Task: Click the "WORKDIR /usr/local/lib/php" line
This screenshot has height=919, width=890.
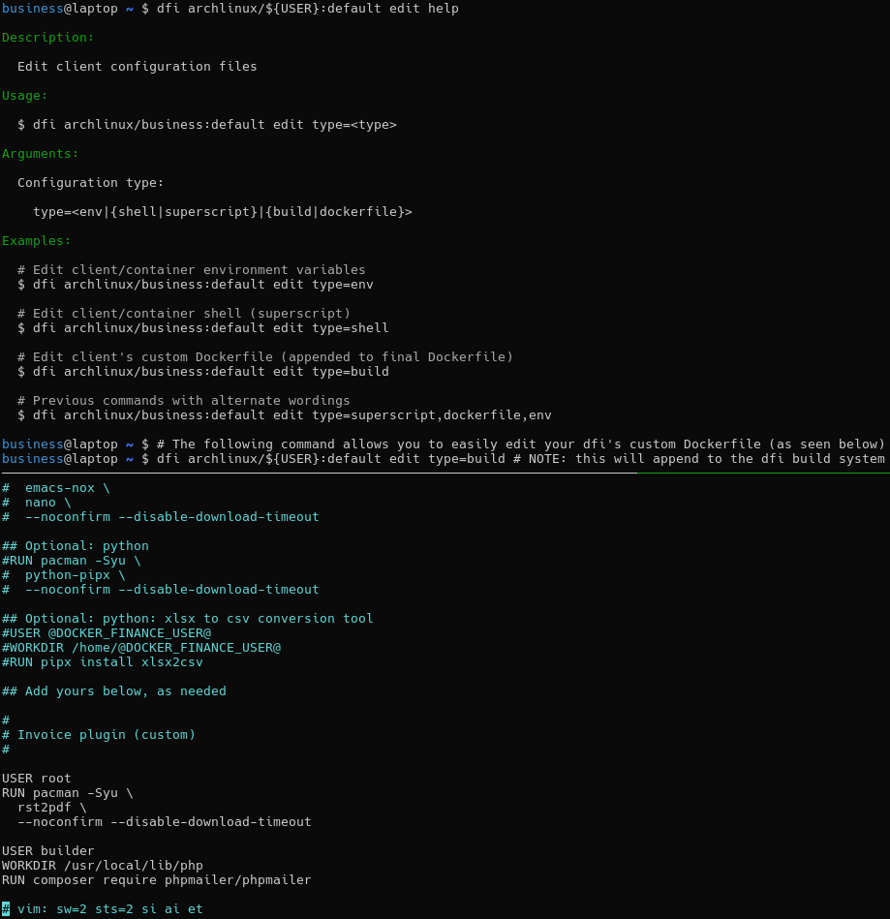Action: pos(103,866)
